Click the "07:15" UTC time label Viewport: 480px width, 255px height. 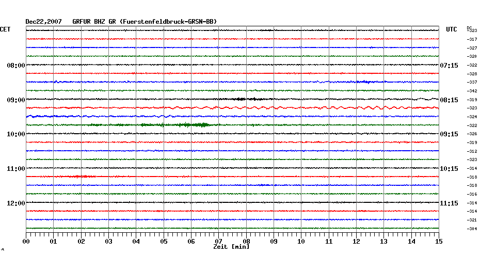point(449,66)
